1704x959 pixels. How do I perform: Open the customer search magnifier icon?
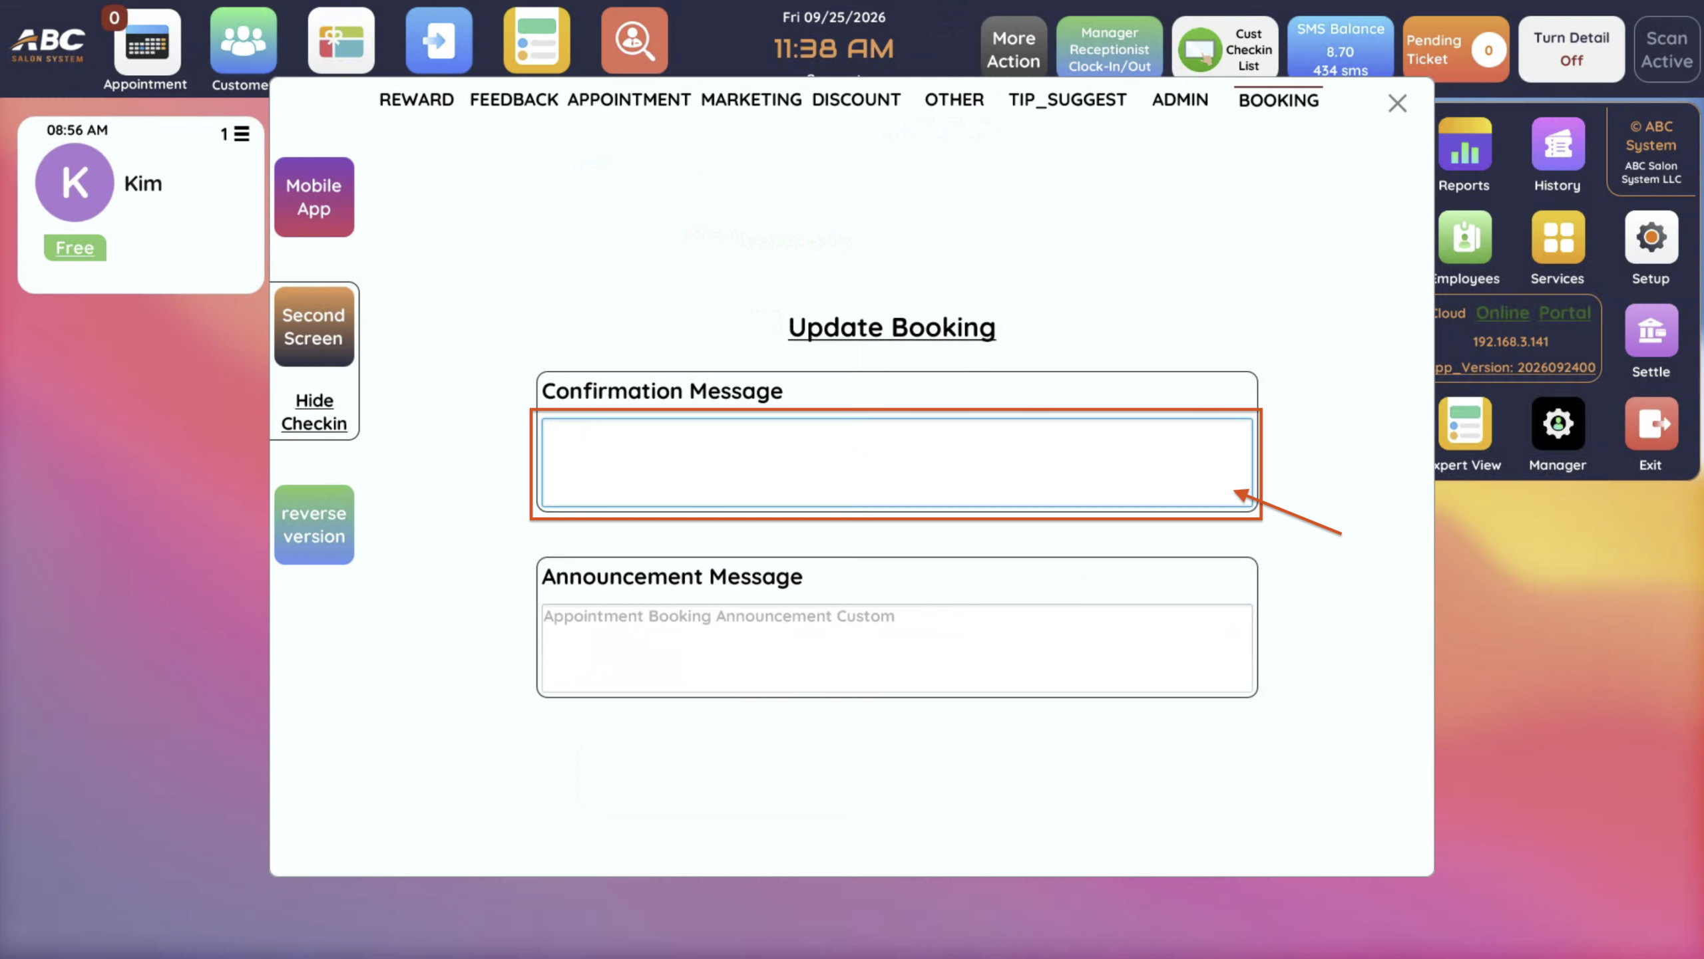(634, 41)
